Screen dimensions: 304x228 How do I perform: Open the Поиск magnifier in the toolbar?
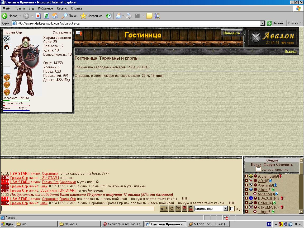(69, 16)
